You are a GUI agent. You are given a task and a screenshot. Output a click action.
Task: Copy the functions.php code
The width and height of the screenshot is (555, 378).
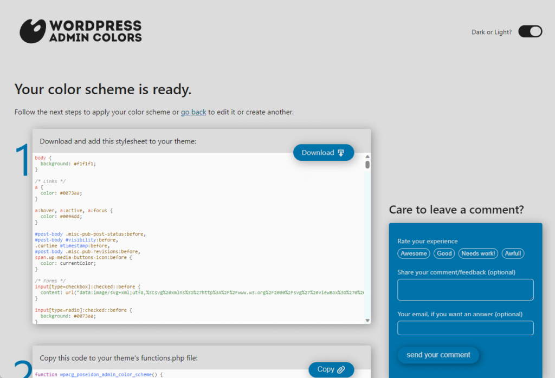331,369
